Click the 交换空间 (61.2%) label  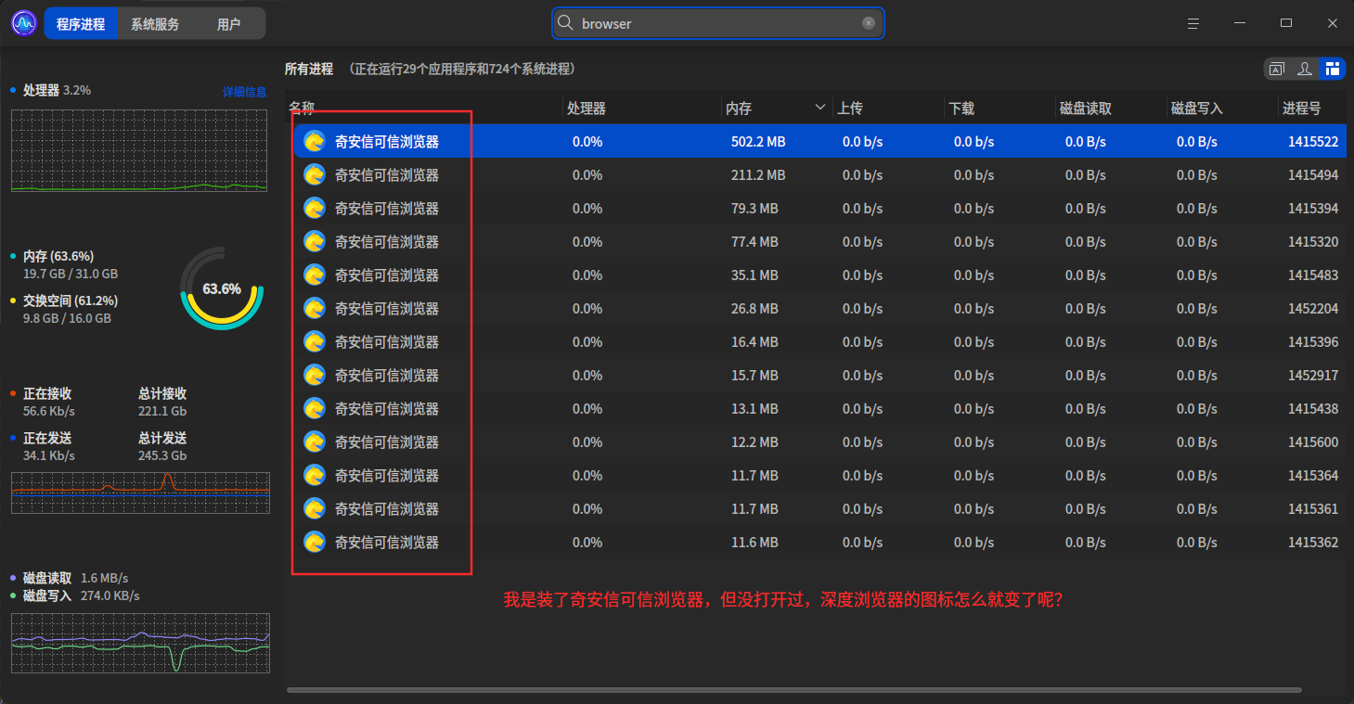(71, 301)
